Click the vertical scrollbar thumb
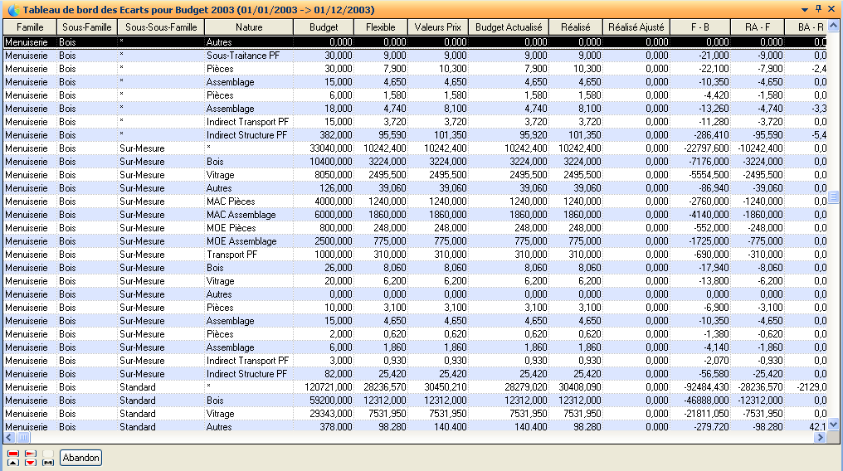843x471 pixels. 834,197
